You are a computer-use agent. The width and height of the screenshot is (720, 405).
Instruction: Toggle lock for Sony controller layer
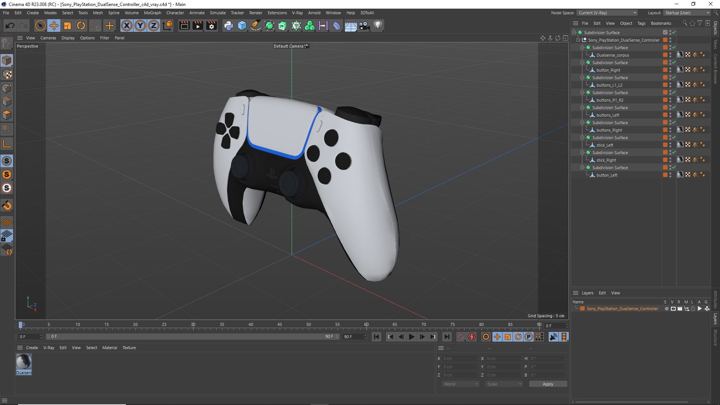(693, 309)
